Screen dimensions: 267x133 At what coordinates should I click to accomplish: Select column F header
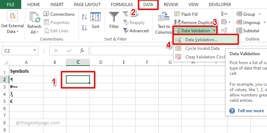pos(147,62)
